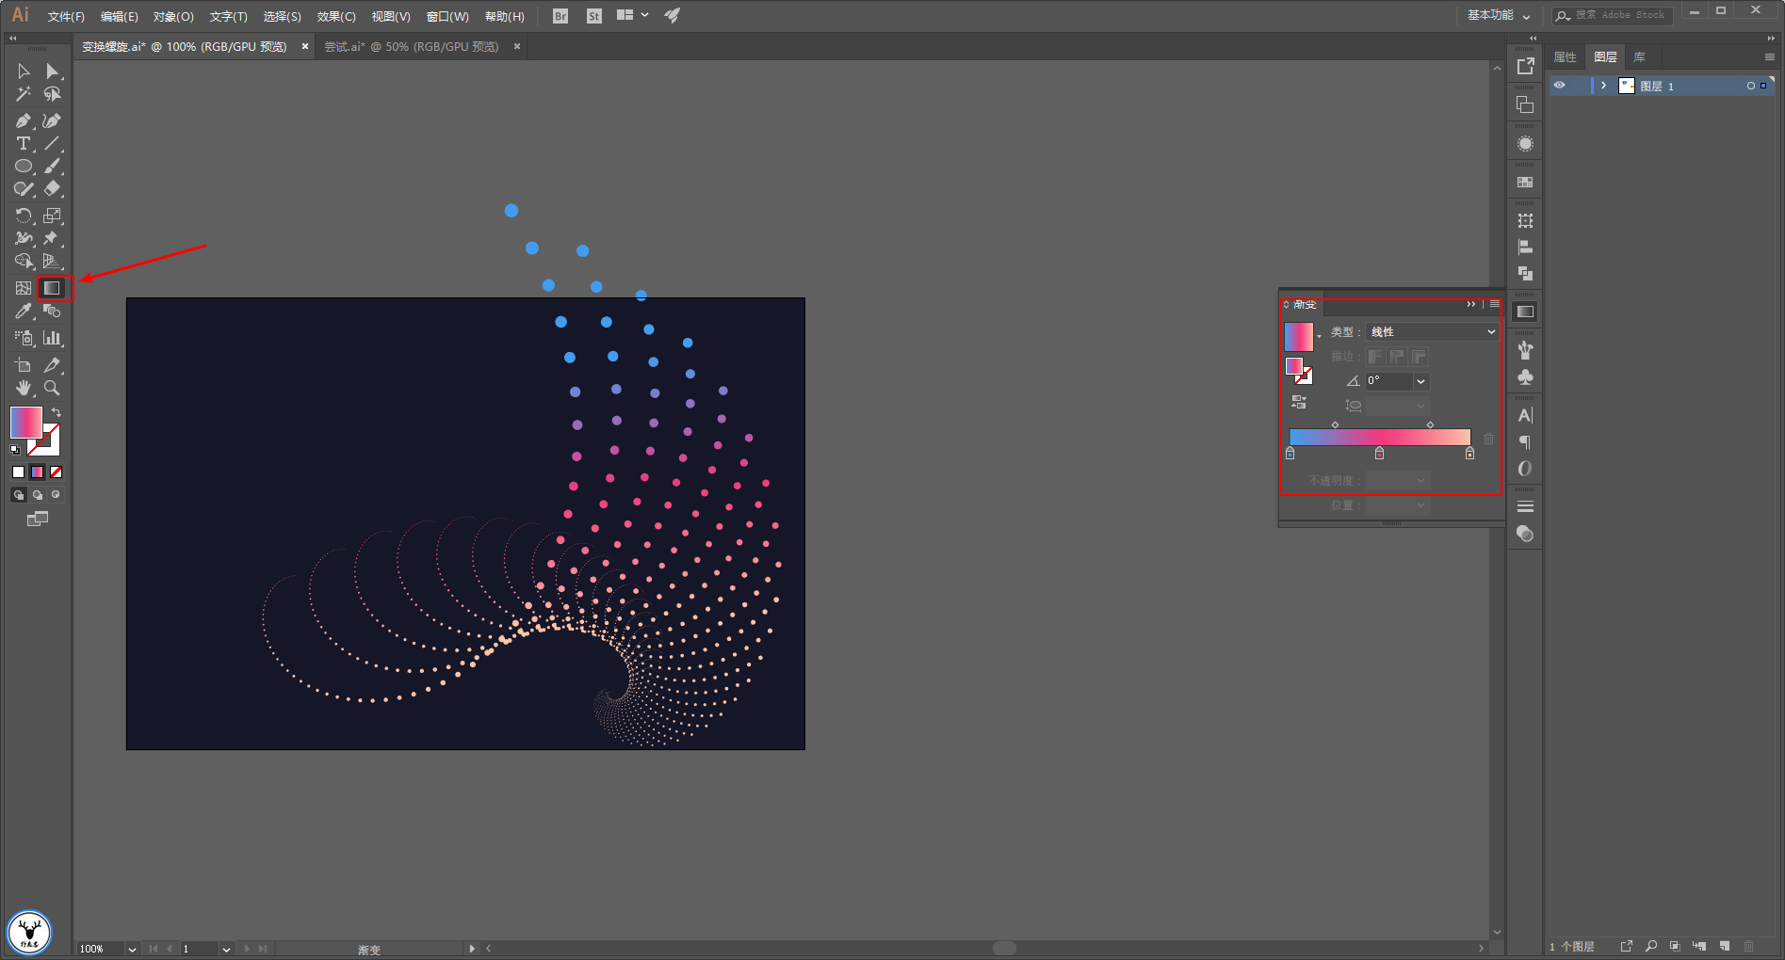
Task: Open gradient preset swatch dropdown arrow
Action: (1319, 336)
